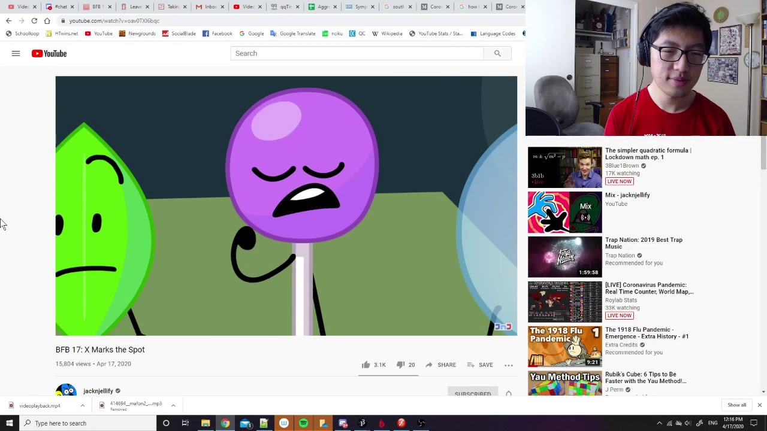This screenshot has height=431, width=767.
Task: Open Trap Nation 2019 Best Trap thumbnail
Action: click(x=564, y=257)
